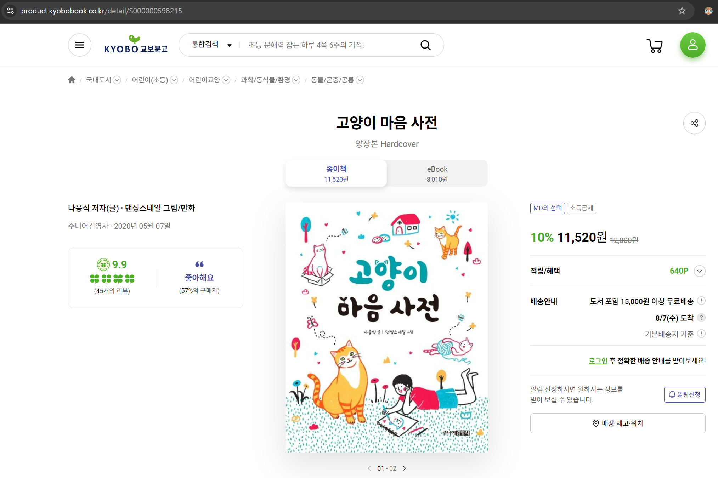Go to Kyobo Book Centre logo home
Screen dimensions: 718x478
click(x=136, y=45)
